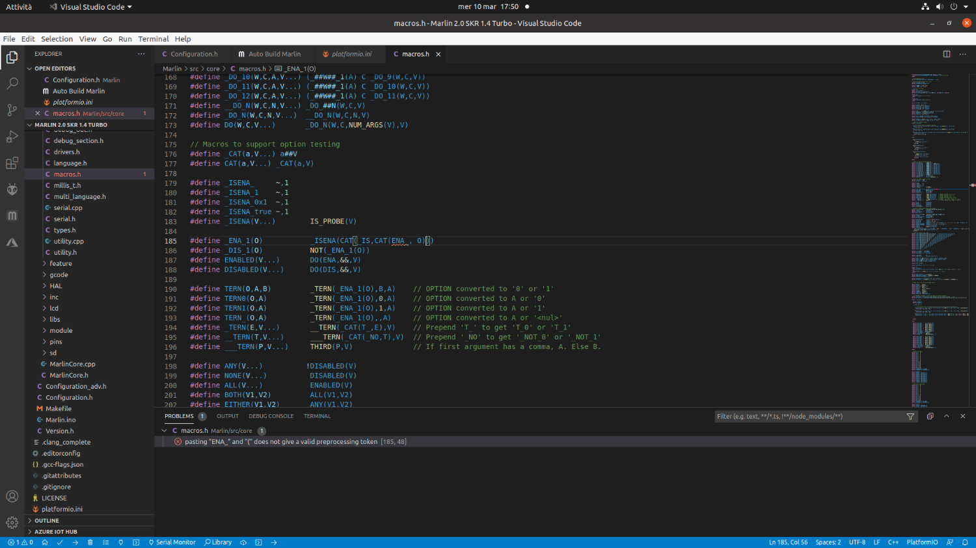976x548 pixels.
Task: Toggle the Problems filter funnel icon
Action: tap(910, 416)
